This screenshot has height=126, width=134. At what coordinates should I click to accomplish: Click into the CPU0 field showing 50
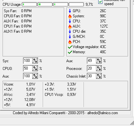click(28, 68)
